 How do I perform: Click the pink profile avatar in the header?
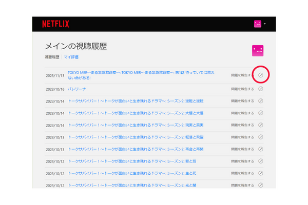click(258, 24)
